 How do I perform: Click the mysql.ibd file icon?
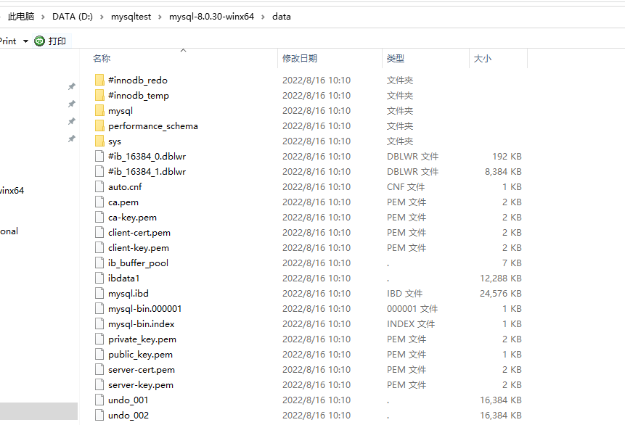pyautogui.click(x=99, y=293)
